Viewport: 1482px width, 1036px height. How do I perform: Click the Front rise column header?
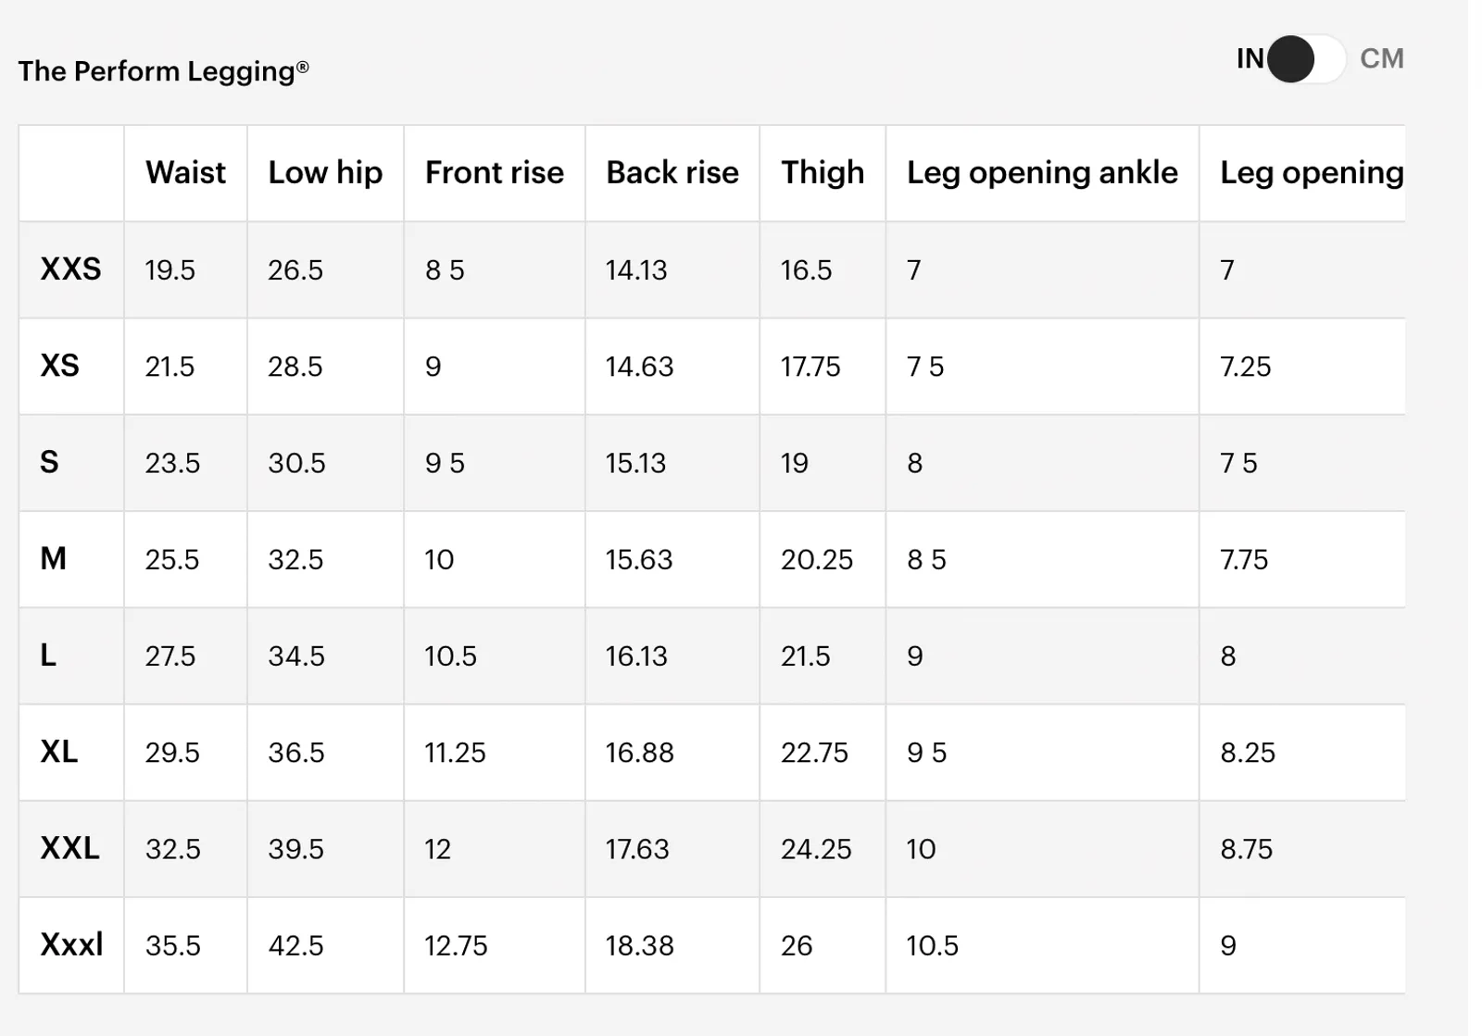coord(495,172)
